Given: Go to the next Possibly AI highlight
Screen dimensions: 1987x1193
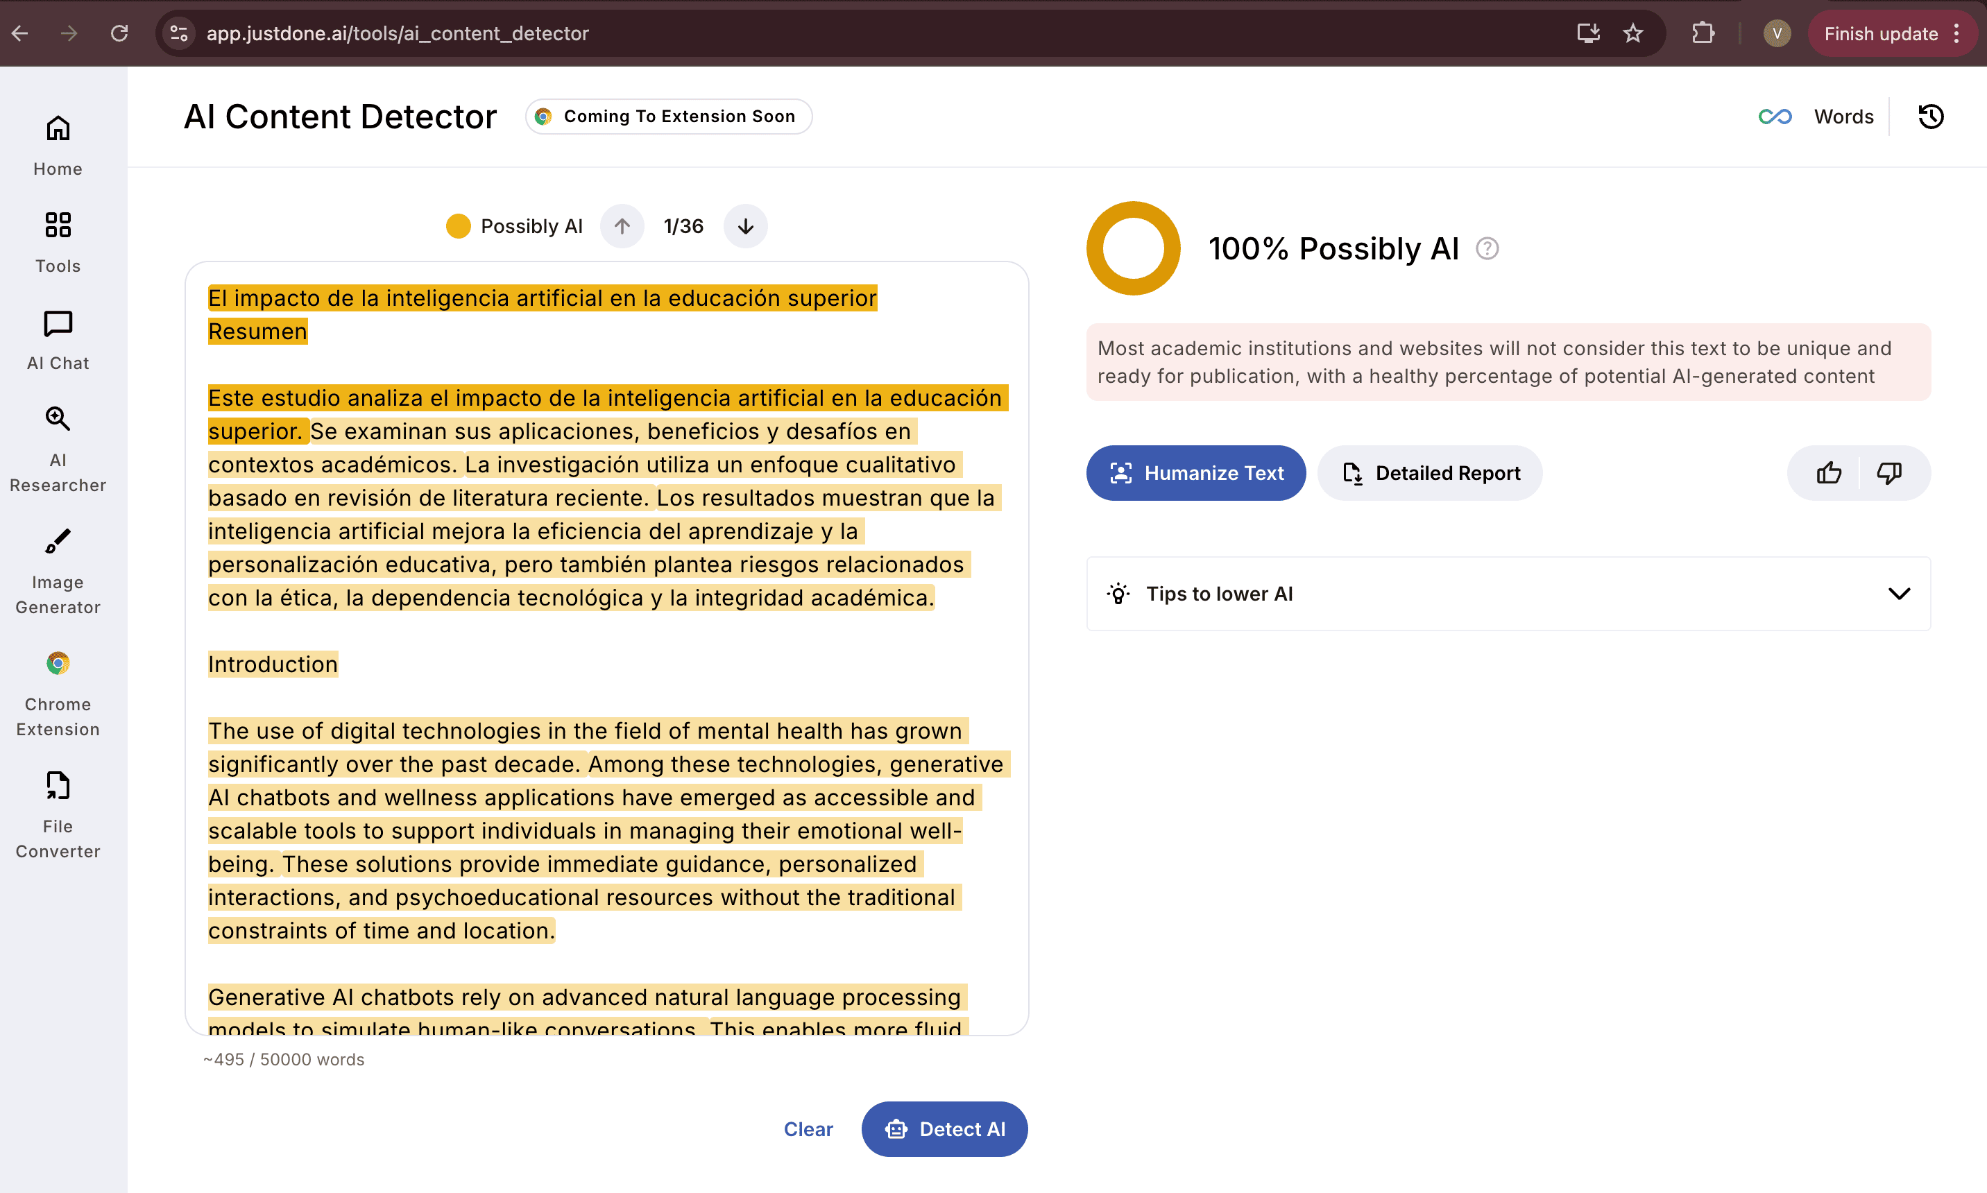Looking at the screenshot, I should coord(745,227).
